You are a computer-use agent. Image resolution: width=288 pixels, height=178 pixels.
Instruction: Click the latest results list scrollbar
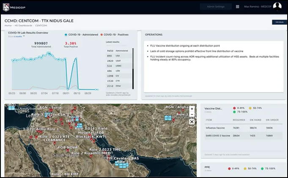pos(133,68)
